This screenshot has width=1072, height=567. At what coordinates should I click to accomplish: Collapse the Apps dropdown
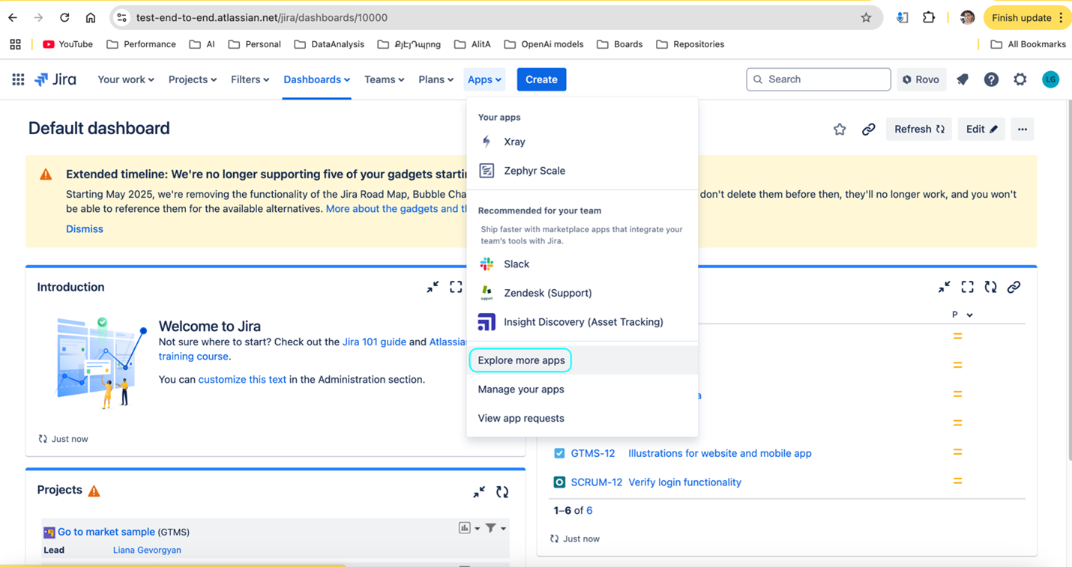tap(484, 79)
